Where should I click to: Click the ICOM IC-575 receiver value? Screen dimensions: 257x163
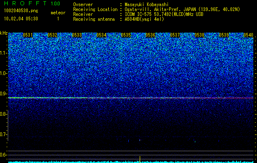164,14
